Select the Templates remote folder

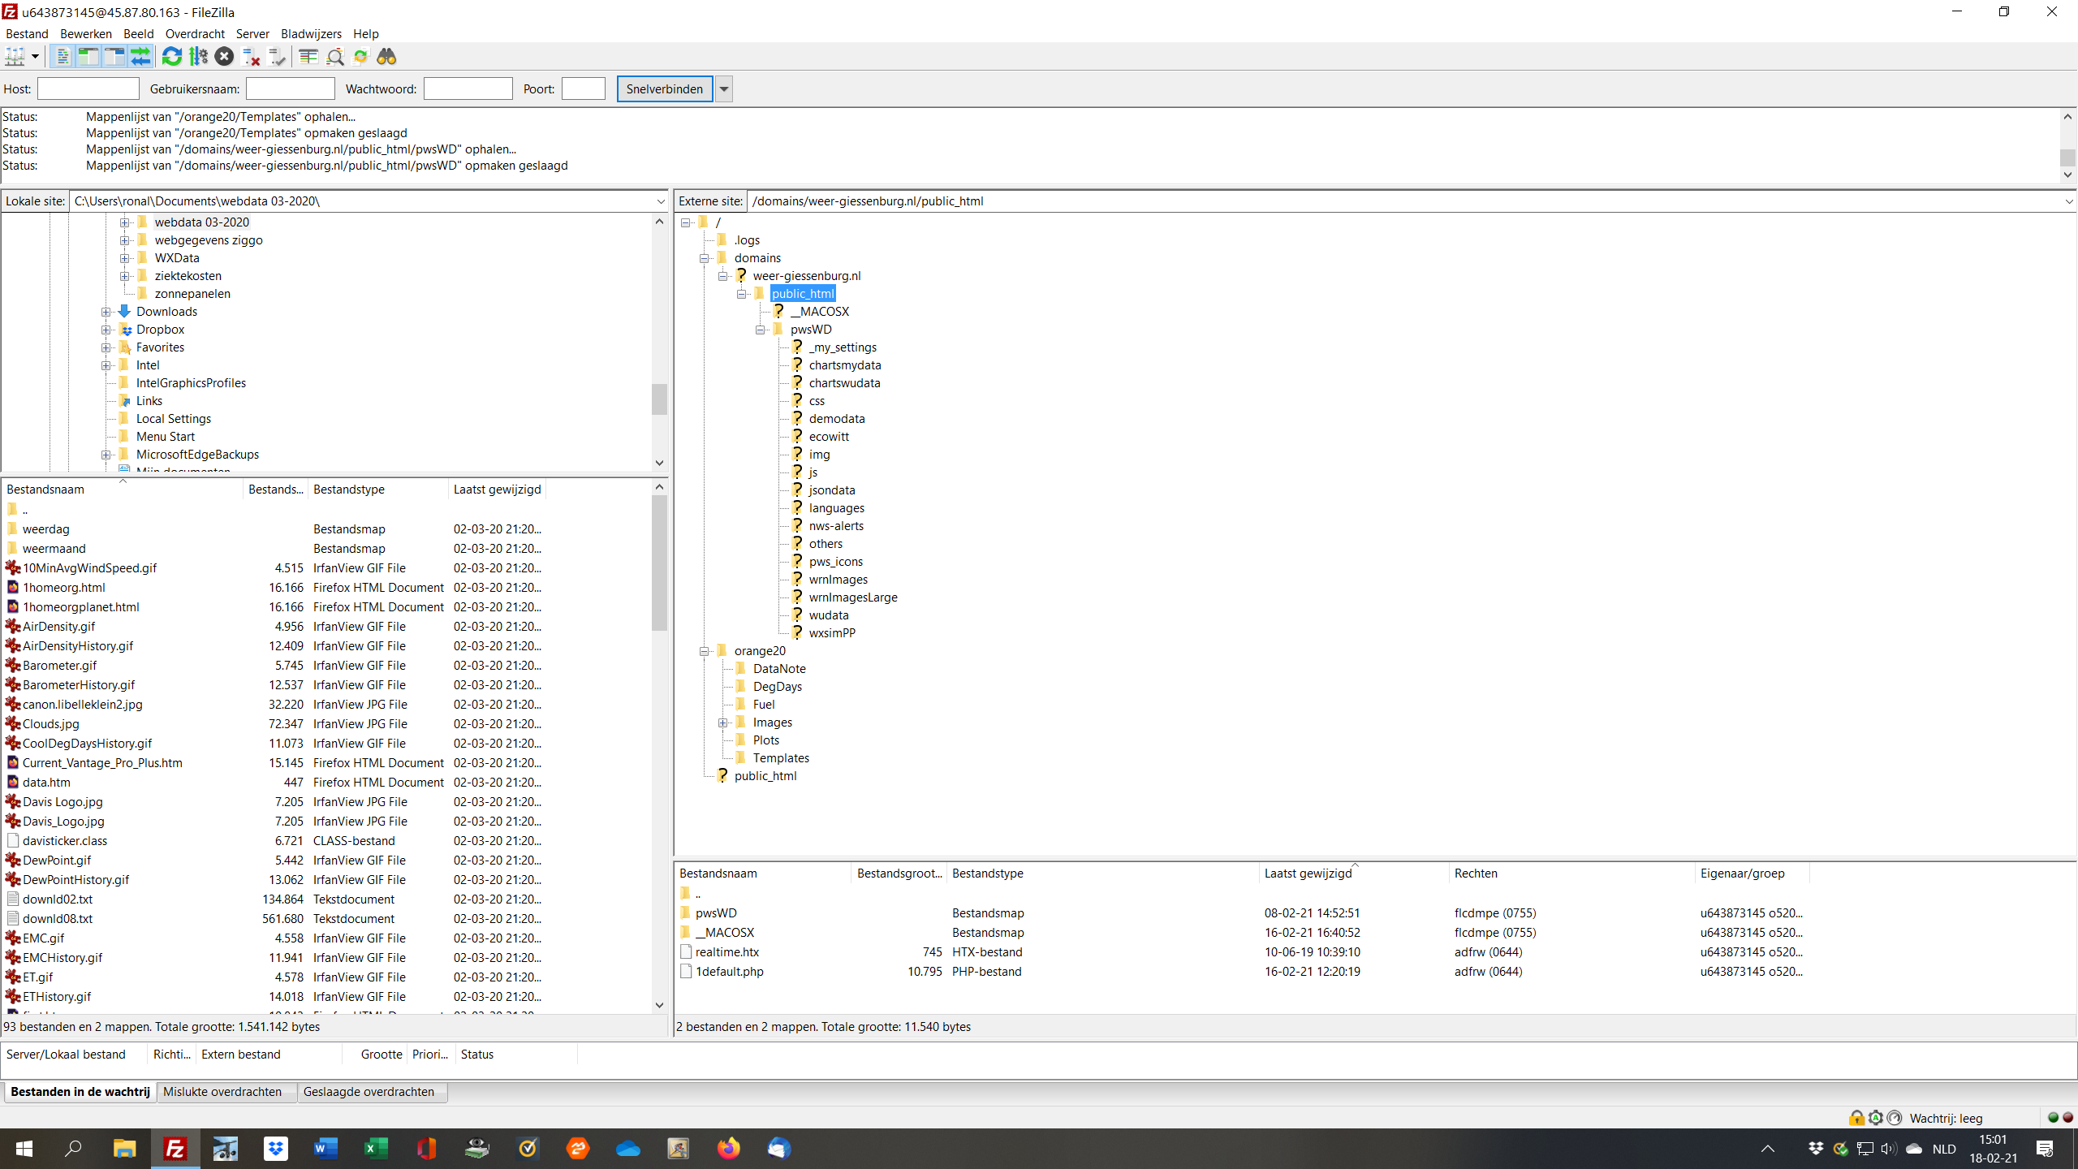coord(781,758)
